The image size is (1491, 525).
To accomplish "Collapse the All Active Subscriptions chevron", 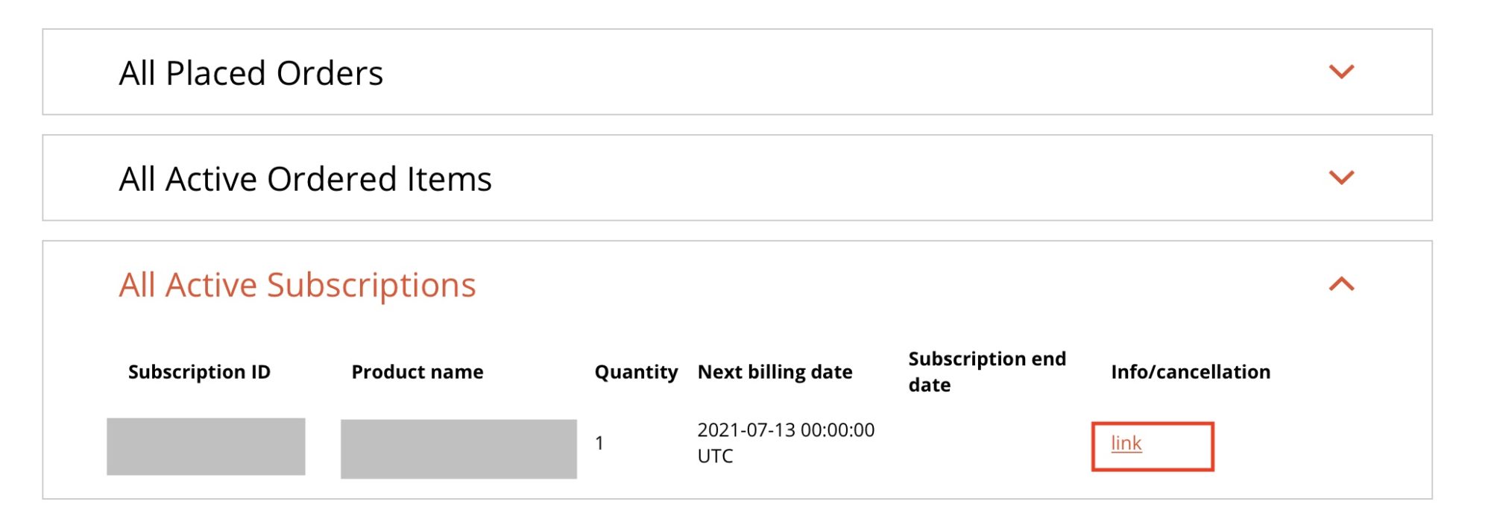I will click(1341, 284).
